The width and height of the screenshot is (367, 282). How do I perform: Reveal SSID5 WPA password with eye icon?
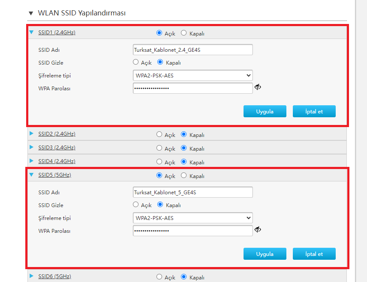pyautogui.click(x=258, y=230)
